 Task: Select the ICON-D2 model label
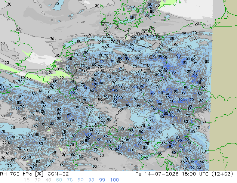(x=58, y=174)
